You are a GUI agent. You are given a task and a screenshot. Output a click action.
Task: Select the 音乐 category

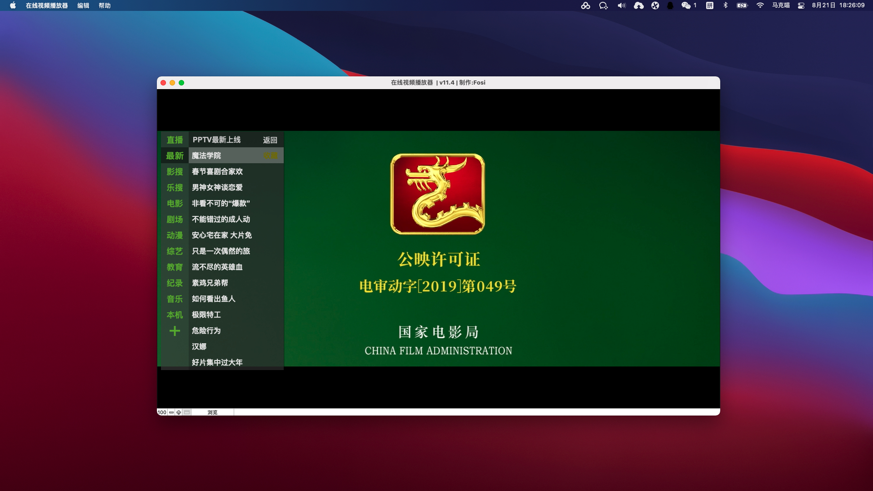click(175, 299)
